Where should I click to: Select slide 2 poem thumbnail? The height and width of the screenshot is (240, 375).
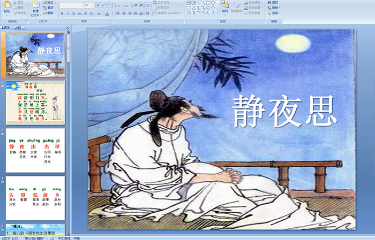click(35, 103)
